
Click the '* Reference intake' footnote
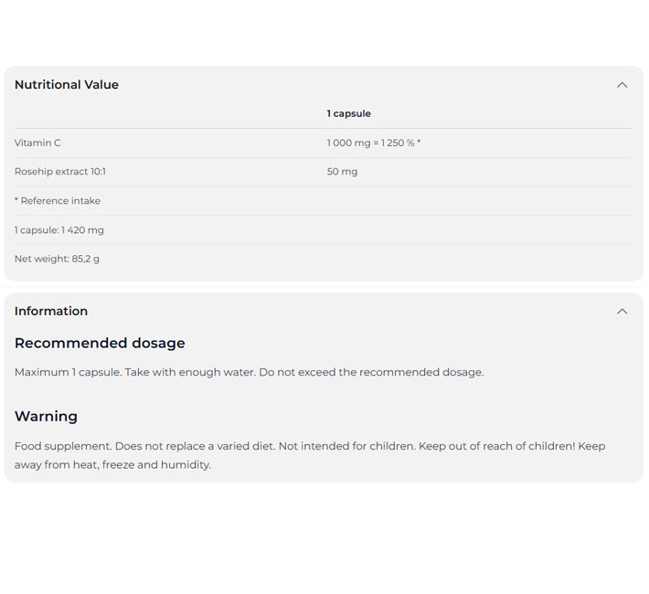58,201
